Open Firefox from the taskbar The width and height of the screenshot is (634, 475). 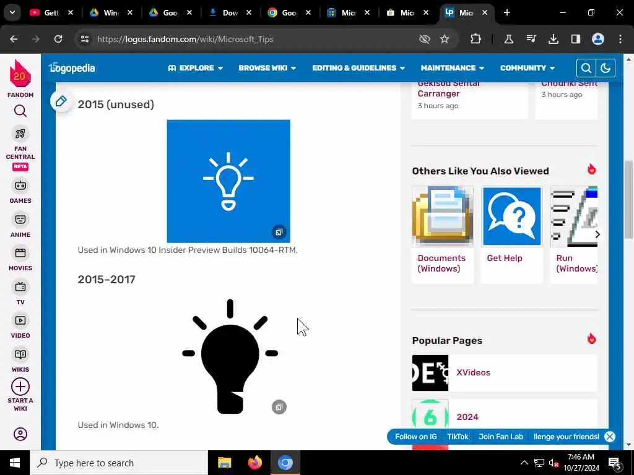point(254,463)
